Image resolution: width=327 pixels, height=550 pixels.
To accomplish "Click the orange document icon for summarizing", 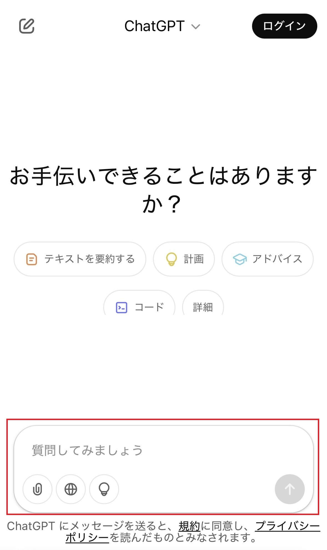I will 31,259.
